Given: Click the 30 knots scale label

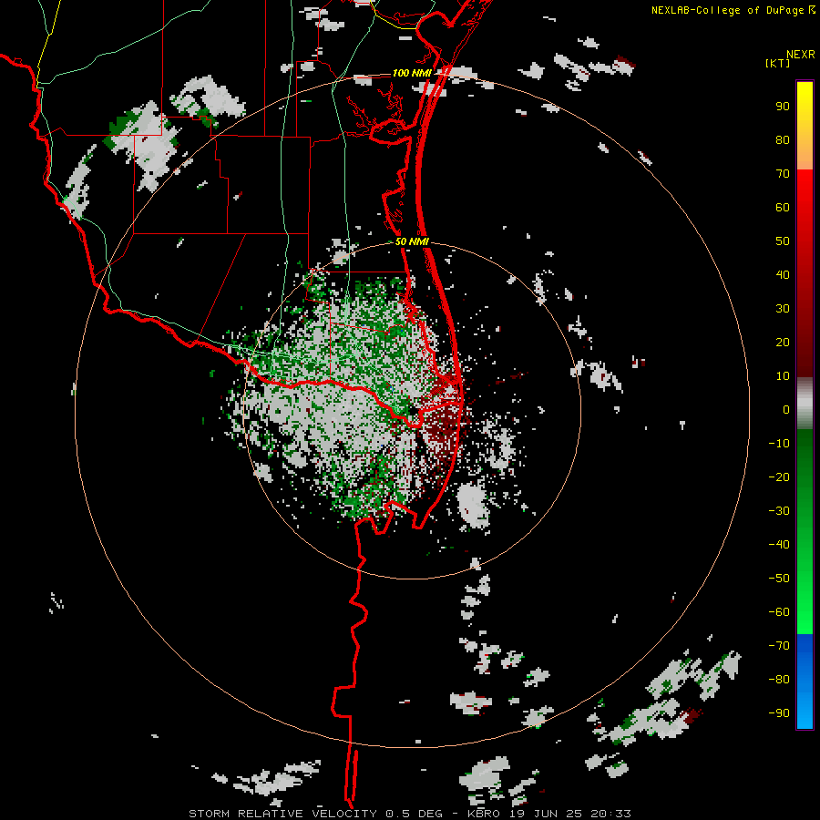Looking at the screenshot, I should click(x=783, y=309).
